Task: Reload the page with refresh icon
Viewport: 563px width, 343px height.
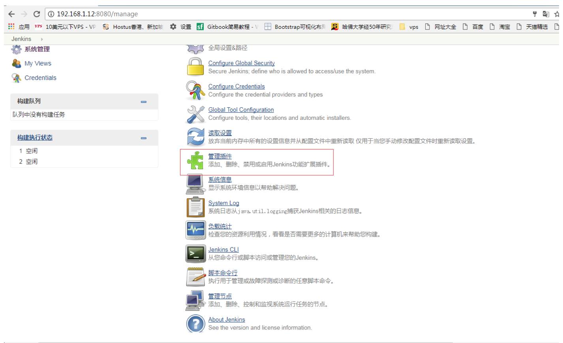Action: click(37, 14)
